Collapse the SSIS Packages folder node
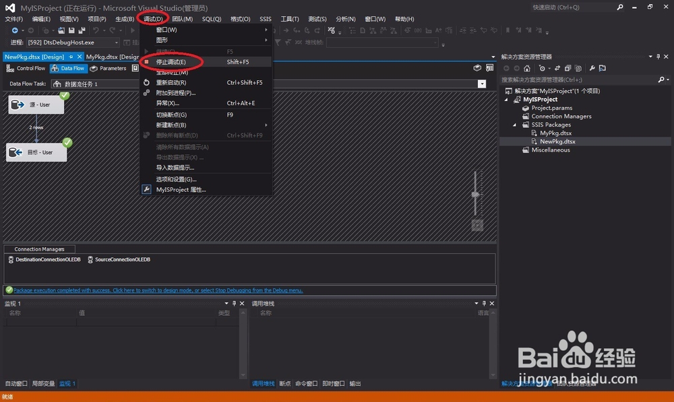This screenshot has height=402, width=674. tap(514, 125)
